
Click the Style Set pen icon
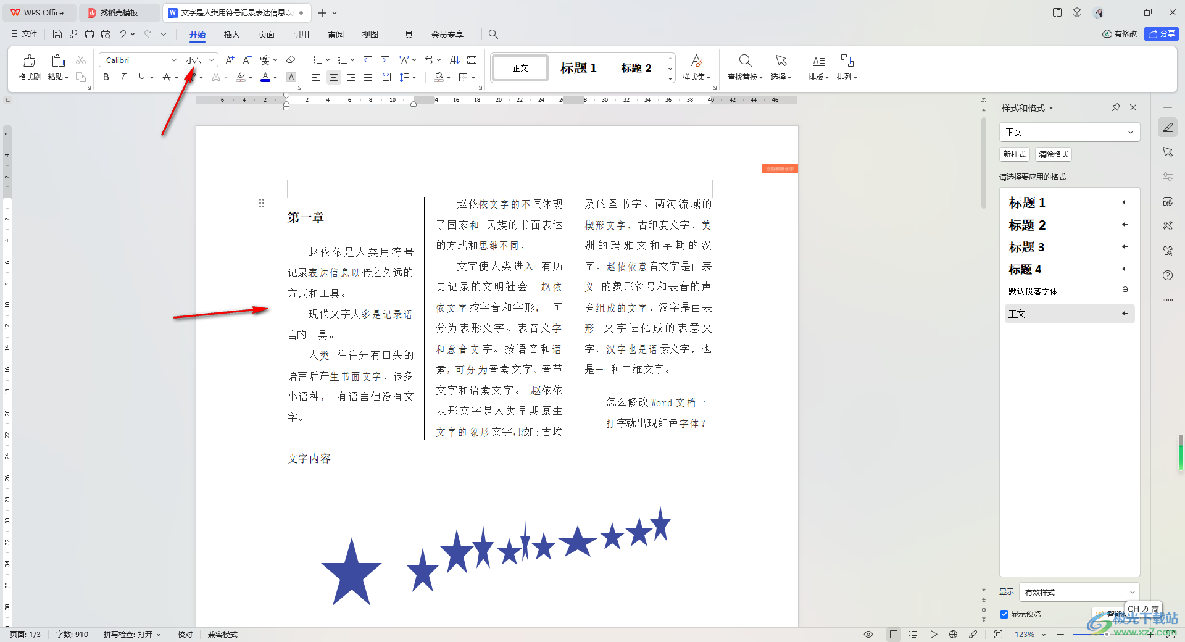pyautogui.click(x=696, y=60)
